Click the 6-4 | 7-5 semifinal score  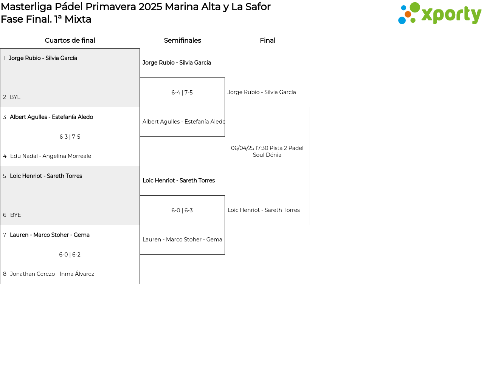point(182,93)
